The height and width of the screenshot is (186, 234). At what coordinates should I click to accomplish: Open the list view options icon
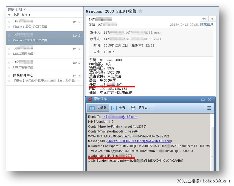(209, 108)
